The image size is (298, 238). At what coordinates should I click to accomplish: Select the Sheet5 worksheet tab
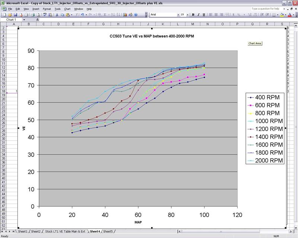pyautogui.click(x=108, y=231)
